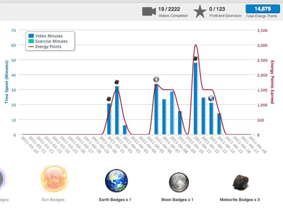Click the large Meteorite badge icon

coord(241,182)
